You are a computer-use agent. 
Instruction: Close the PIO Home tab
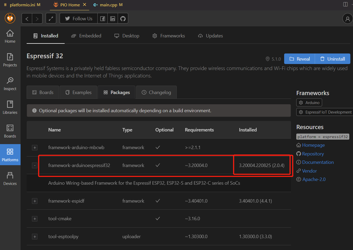click(84, 5)
